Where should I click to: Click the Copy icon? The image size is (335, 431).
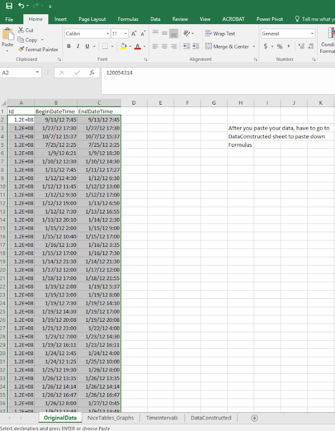[x=21, y=40]
